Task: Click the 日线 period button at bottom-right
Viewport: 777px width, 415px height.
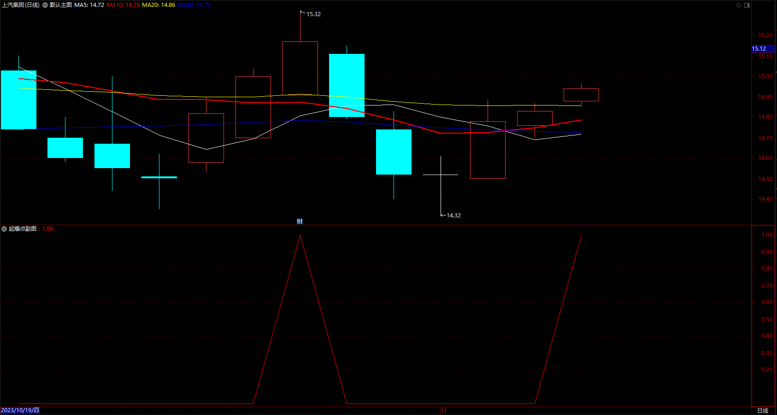Action: 763,411
